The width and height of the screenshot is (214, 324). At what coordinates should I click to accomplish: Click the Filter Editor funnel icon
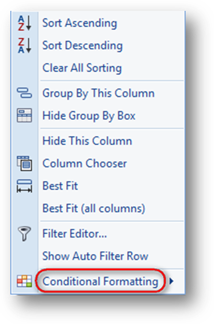click(24, 234)
